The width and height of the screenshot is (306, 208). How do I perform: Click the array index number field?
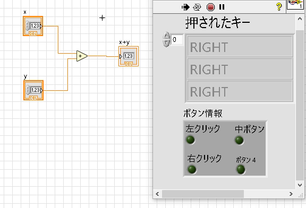(x=177, y=40)
